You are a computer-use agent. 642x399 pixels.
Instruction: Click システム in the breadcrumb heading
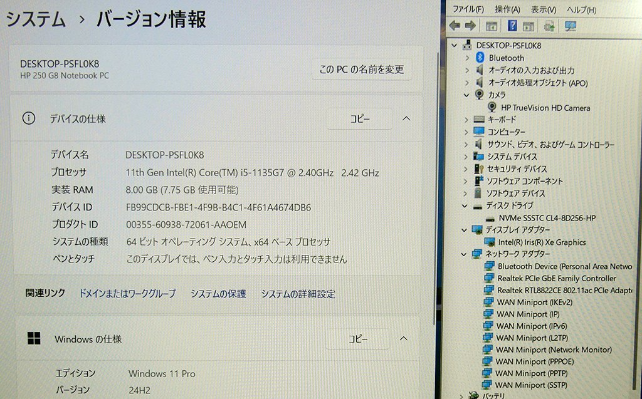pos(36,19)
